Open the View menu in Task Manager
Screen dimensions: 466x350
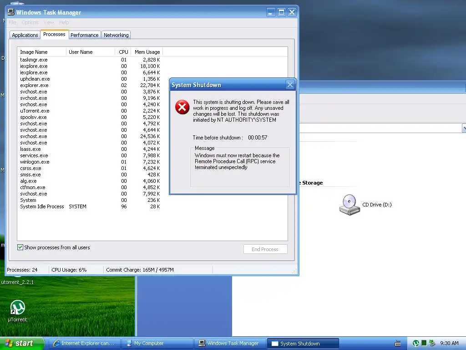(x=49, y=22)
